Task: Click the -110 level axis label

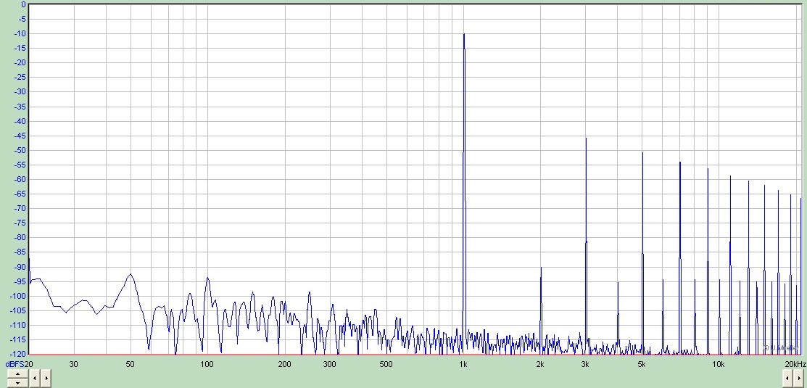Action: click(x=18, y=325)
